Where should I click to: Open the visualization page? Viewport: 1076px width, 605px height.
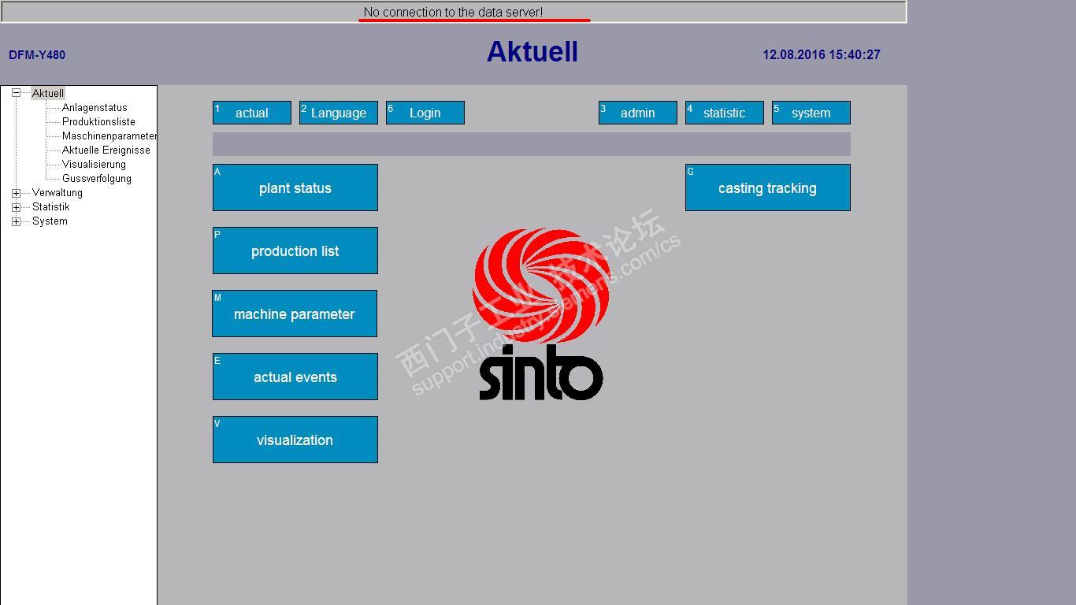295,440
